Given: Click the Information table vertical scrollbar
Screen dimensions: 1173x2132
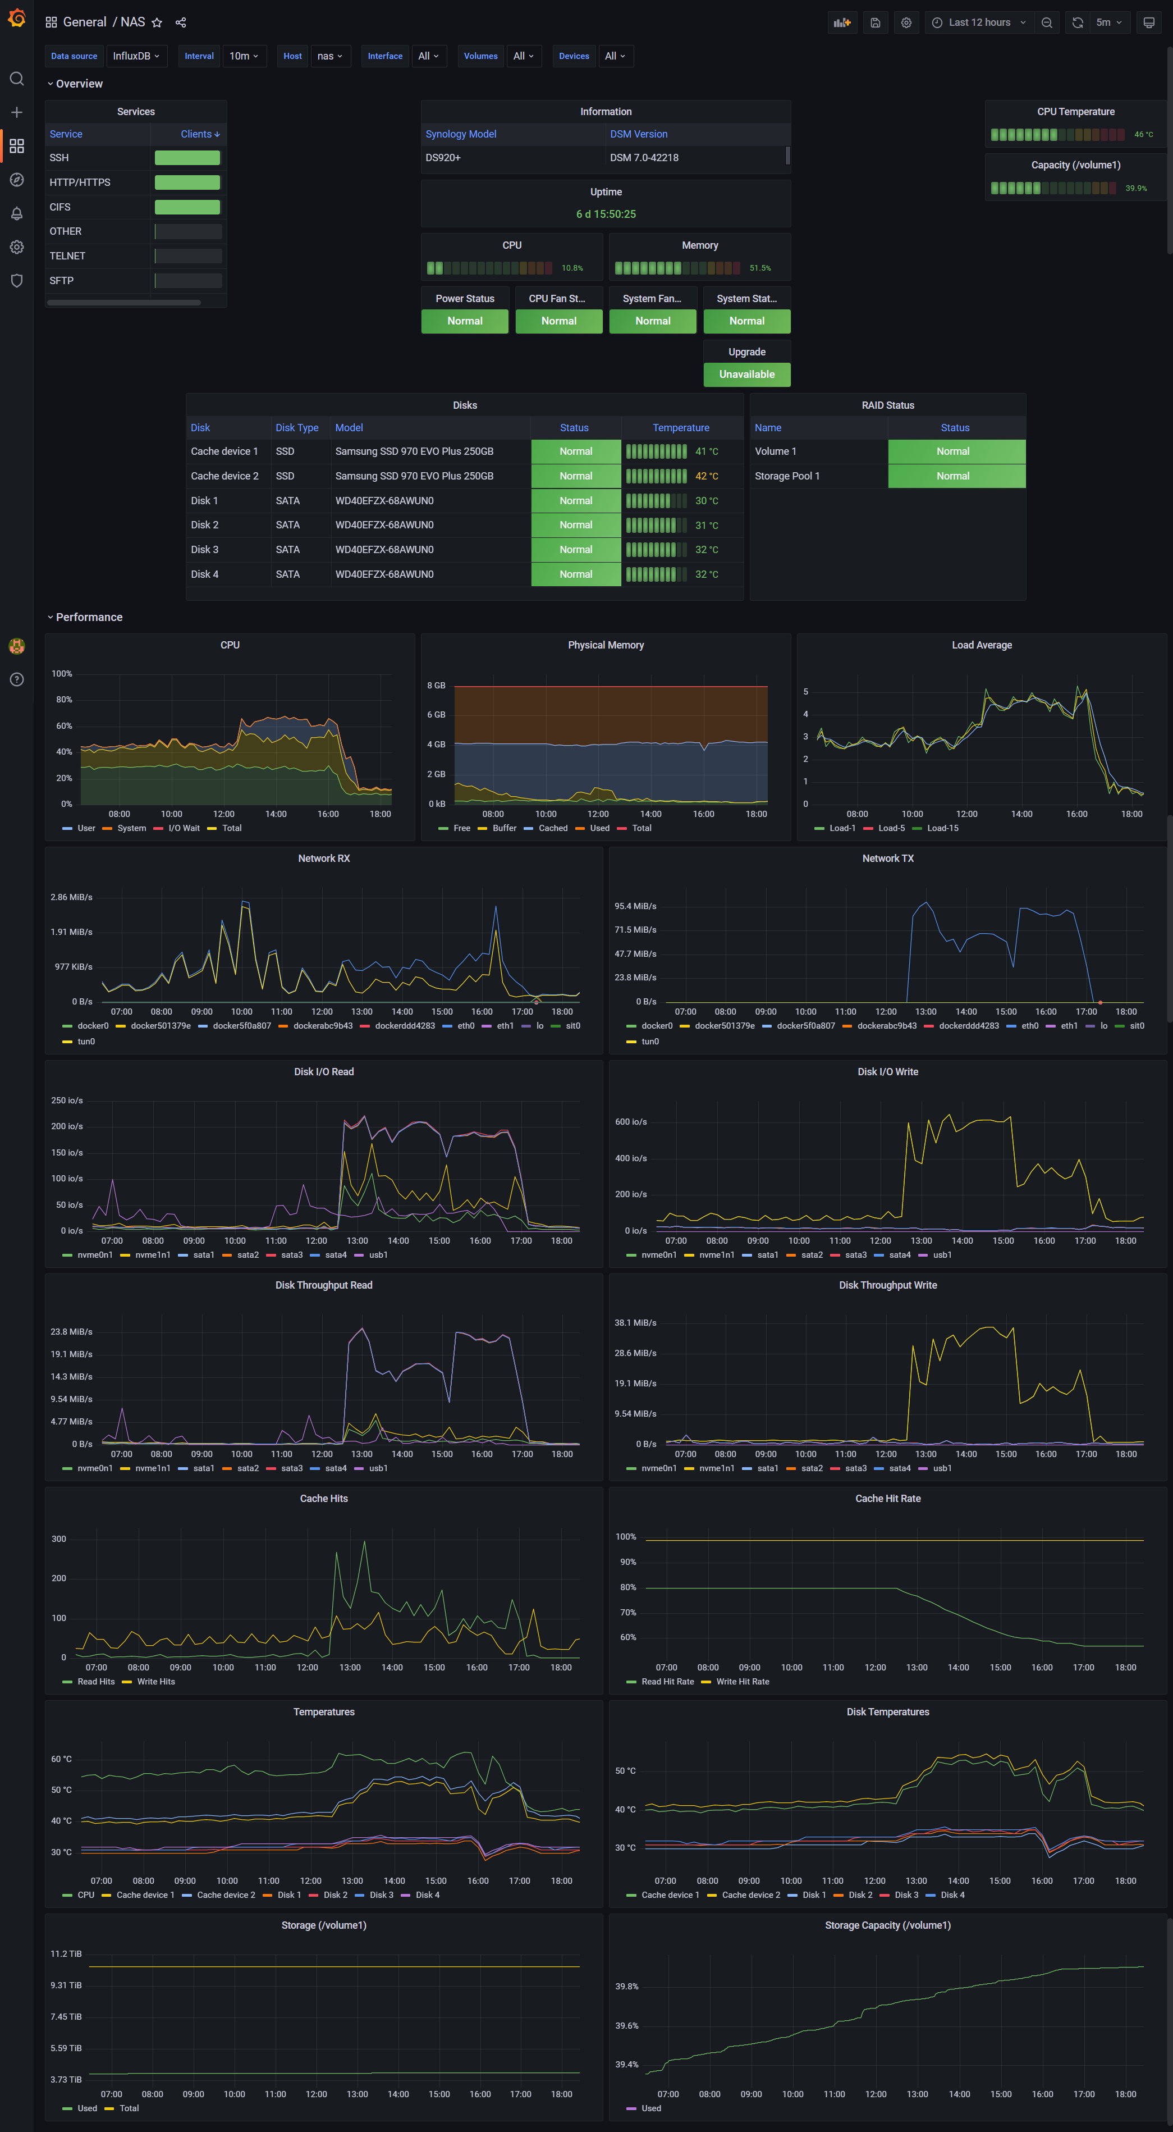Looking at the screenshot, I should coord(787,156).
